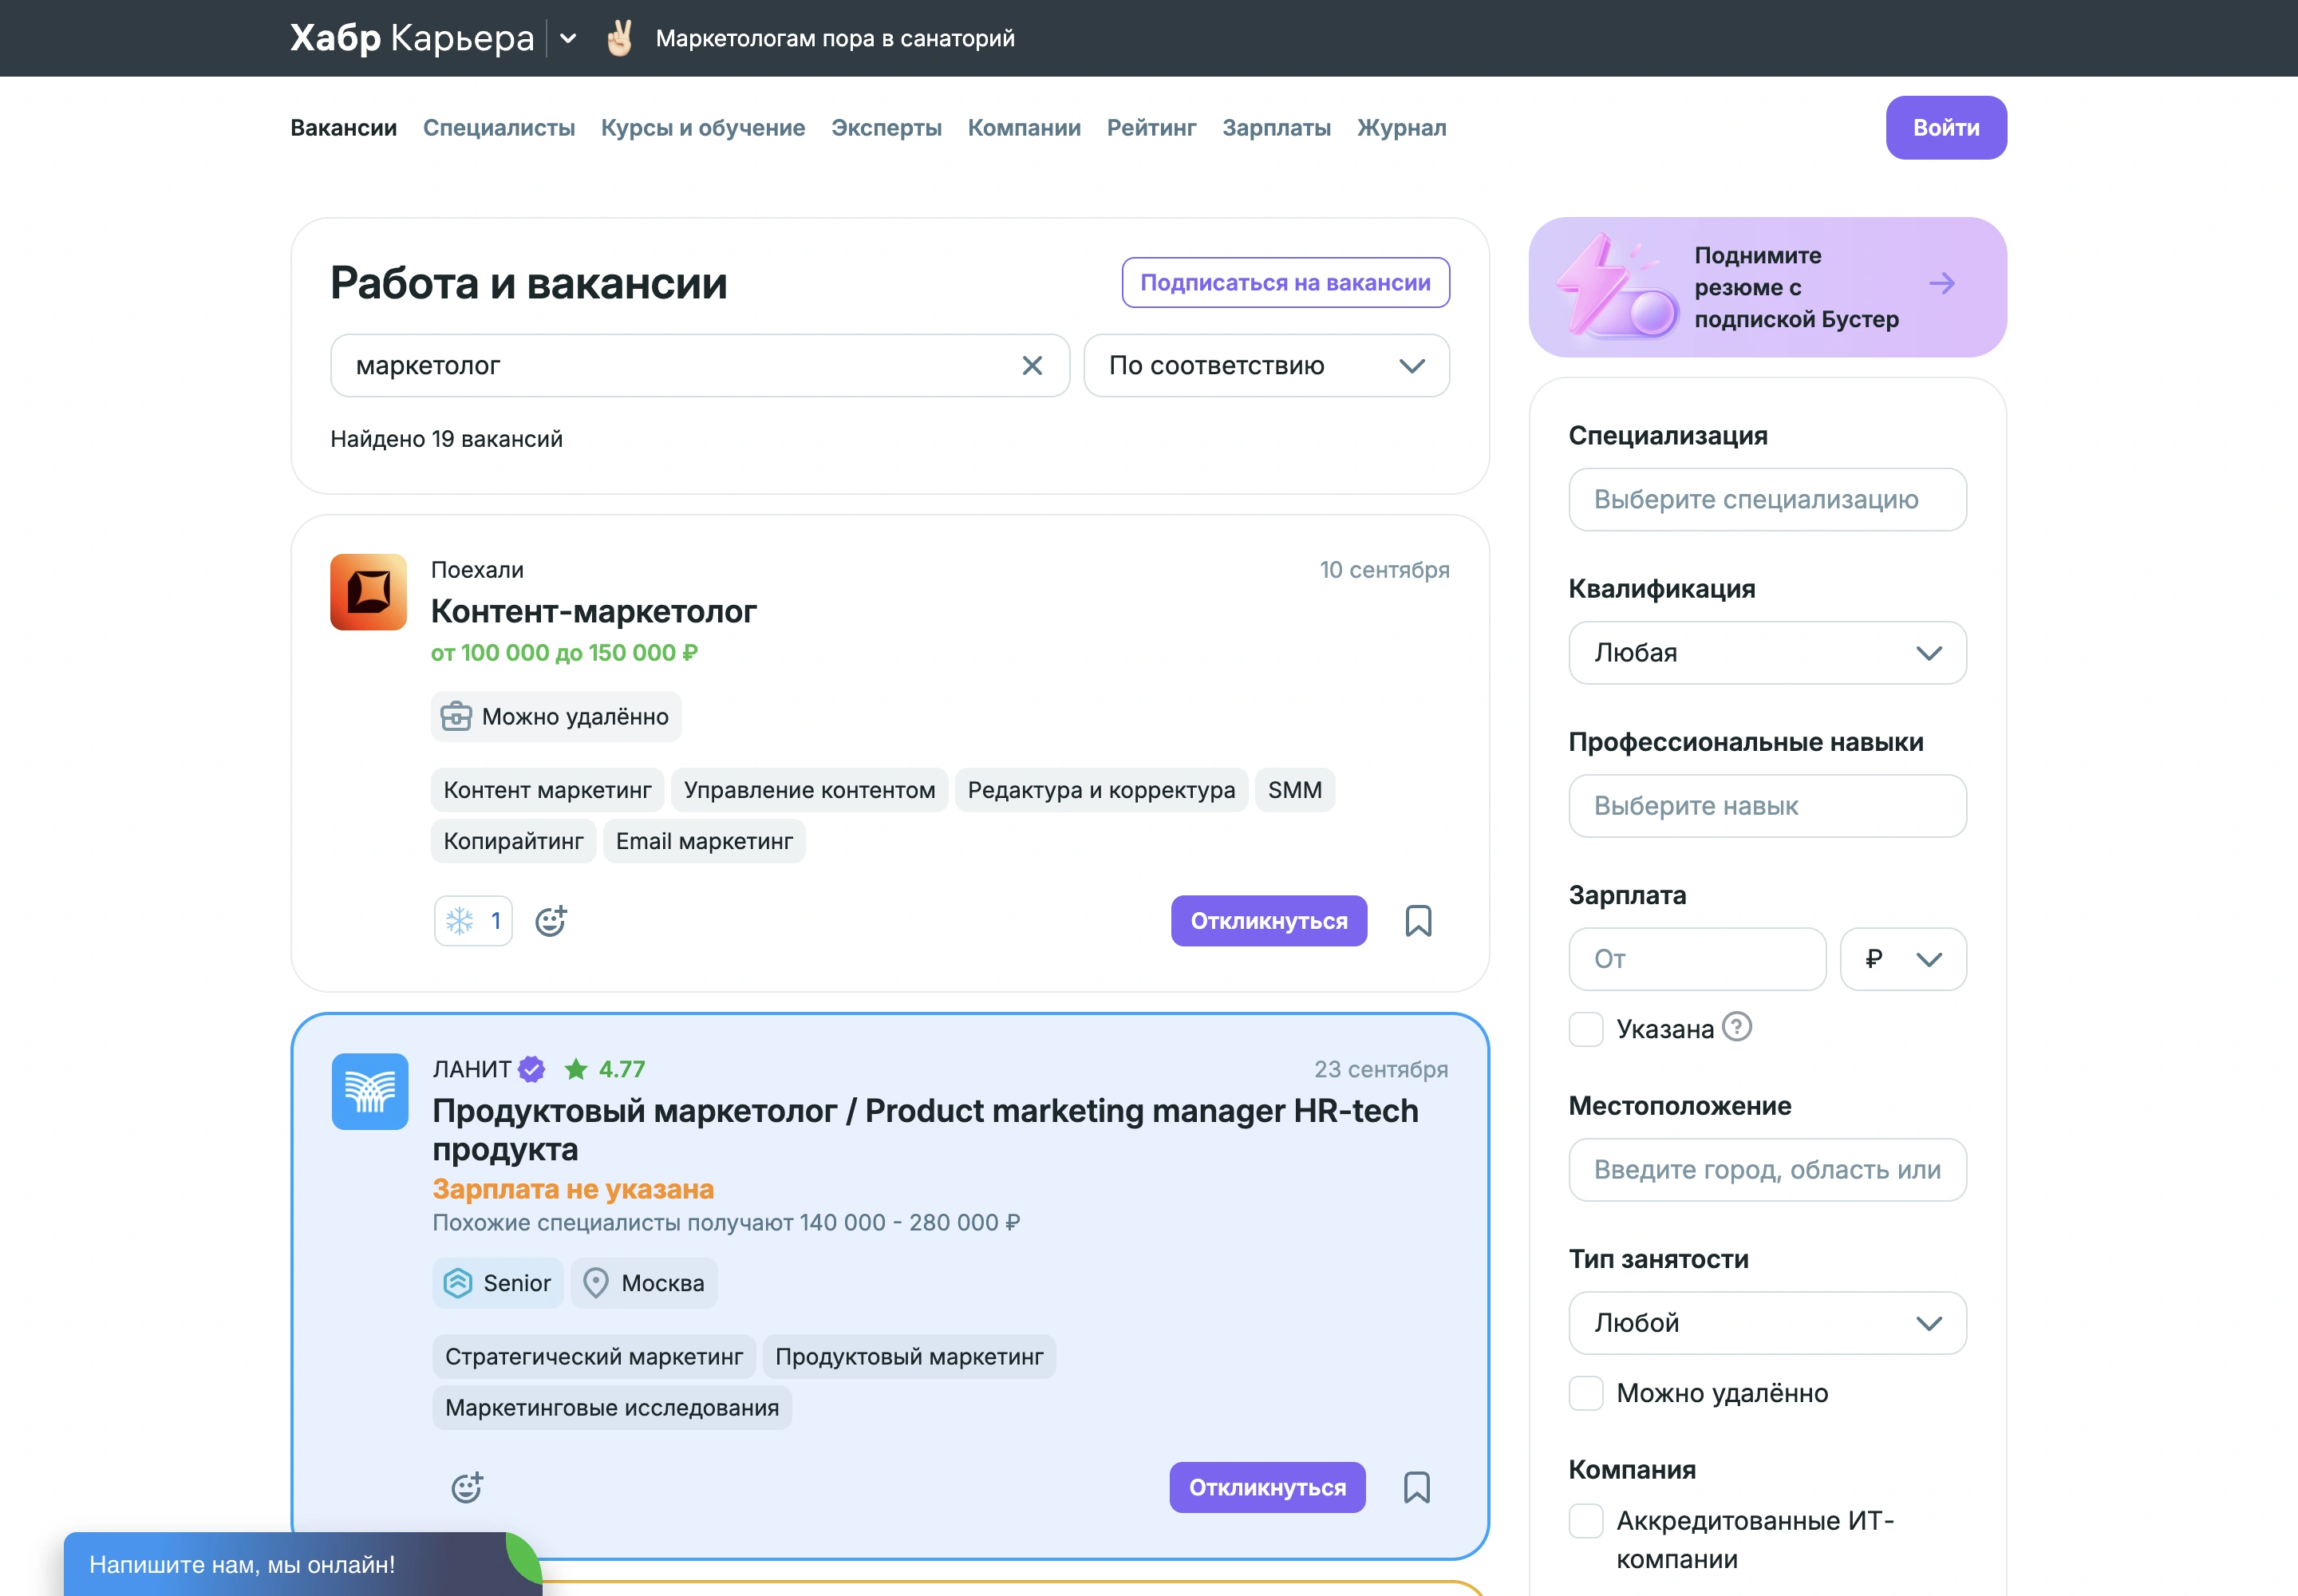Add a reaction emoji on ЛАНИТ vacancy
Image resolution: width=2298 pixels, height=1596 pixels.
pyautogui.click(x=467, y=1488)
